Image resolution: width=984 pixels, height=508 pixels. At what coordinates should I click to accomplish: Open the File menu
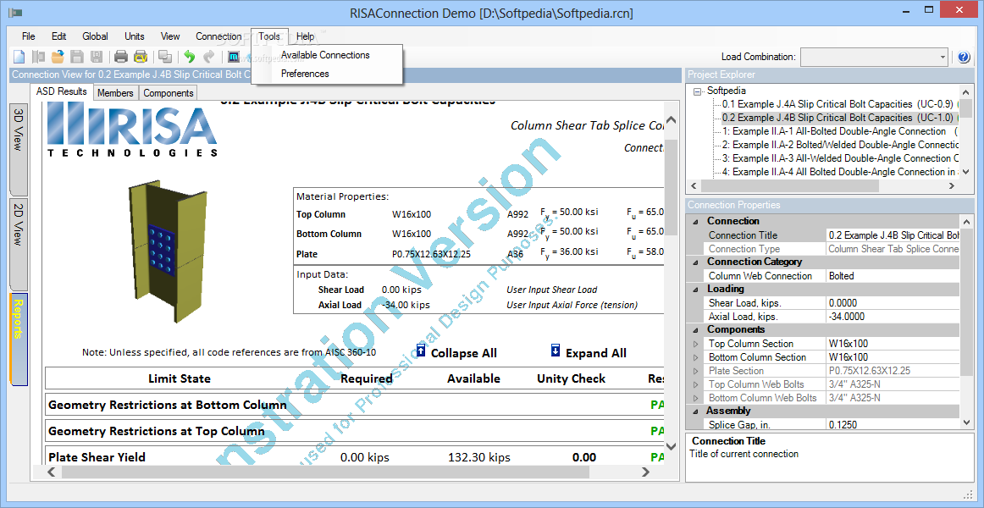click(x=28, y=36)
